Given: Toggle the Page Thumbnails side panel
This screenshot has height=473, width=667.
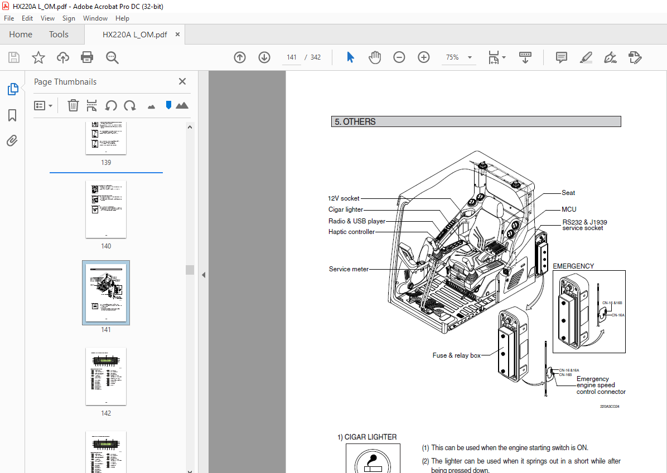Looking at the screenshot, I should (12, 89).
